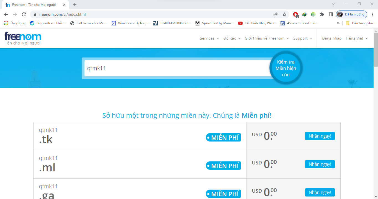Toggle the browser side panel
Screen dimensions: 378x199
point(331,14)
